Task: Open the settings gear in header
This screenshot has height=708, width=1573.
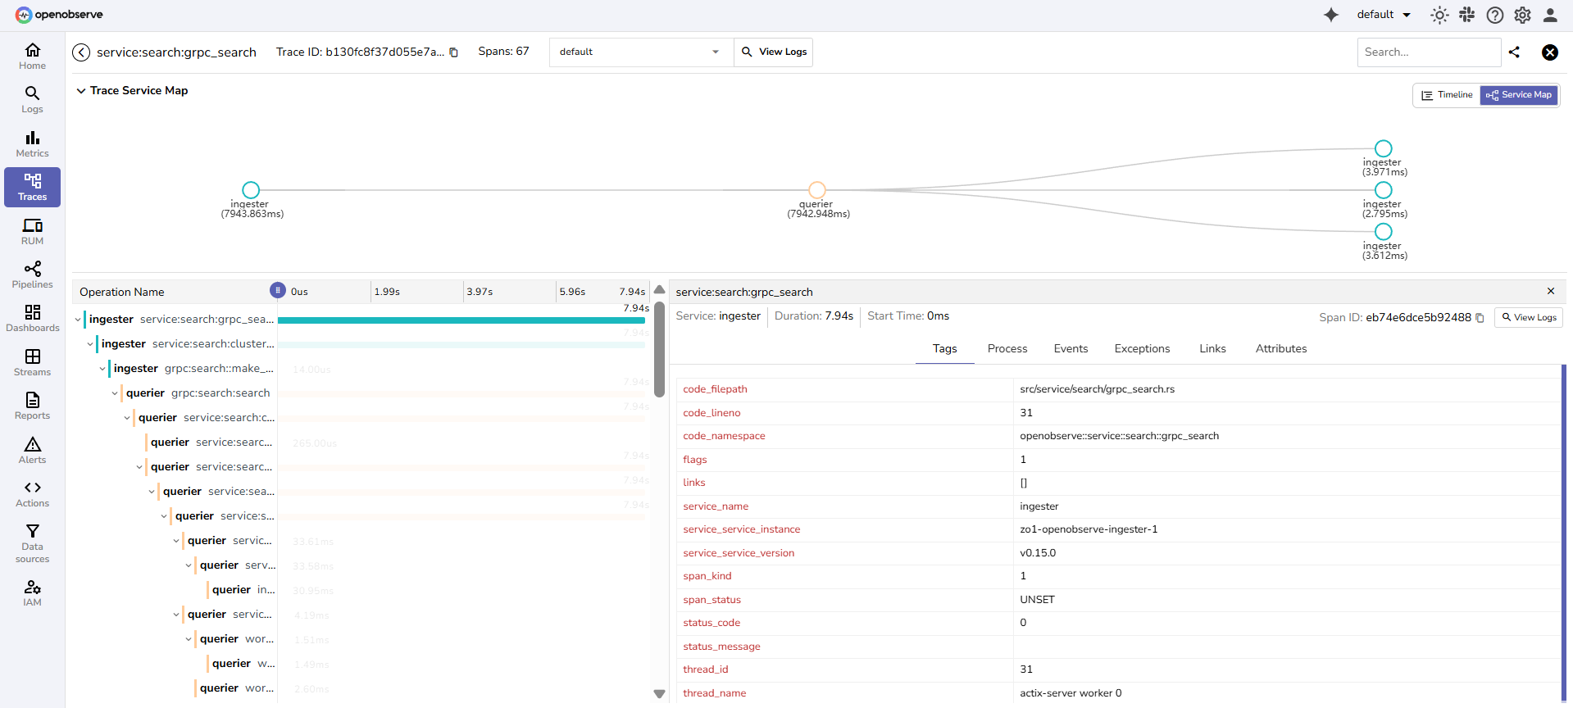Action: 1522,15
